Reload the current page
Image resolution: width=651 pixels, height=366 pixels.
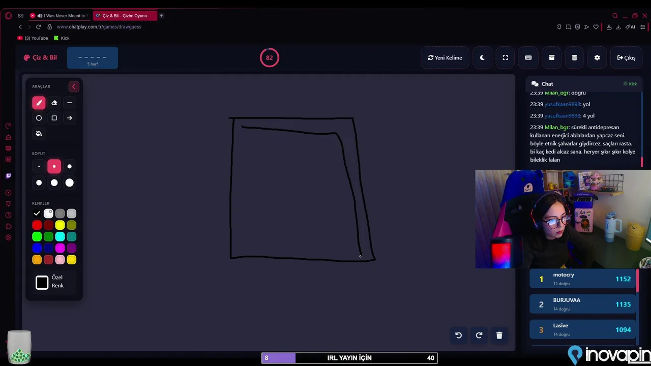[x=38, y=27]
